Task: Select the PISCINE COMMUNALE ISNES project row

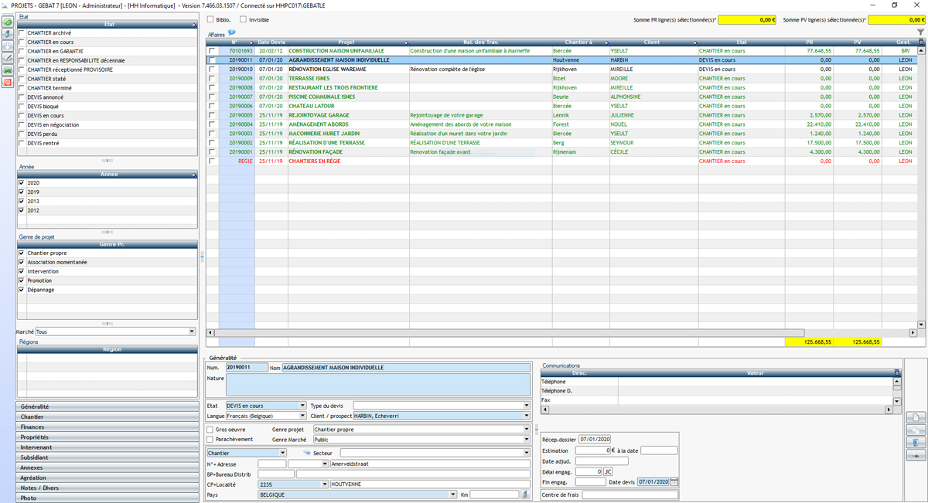Action: tap(322, 97)
